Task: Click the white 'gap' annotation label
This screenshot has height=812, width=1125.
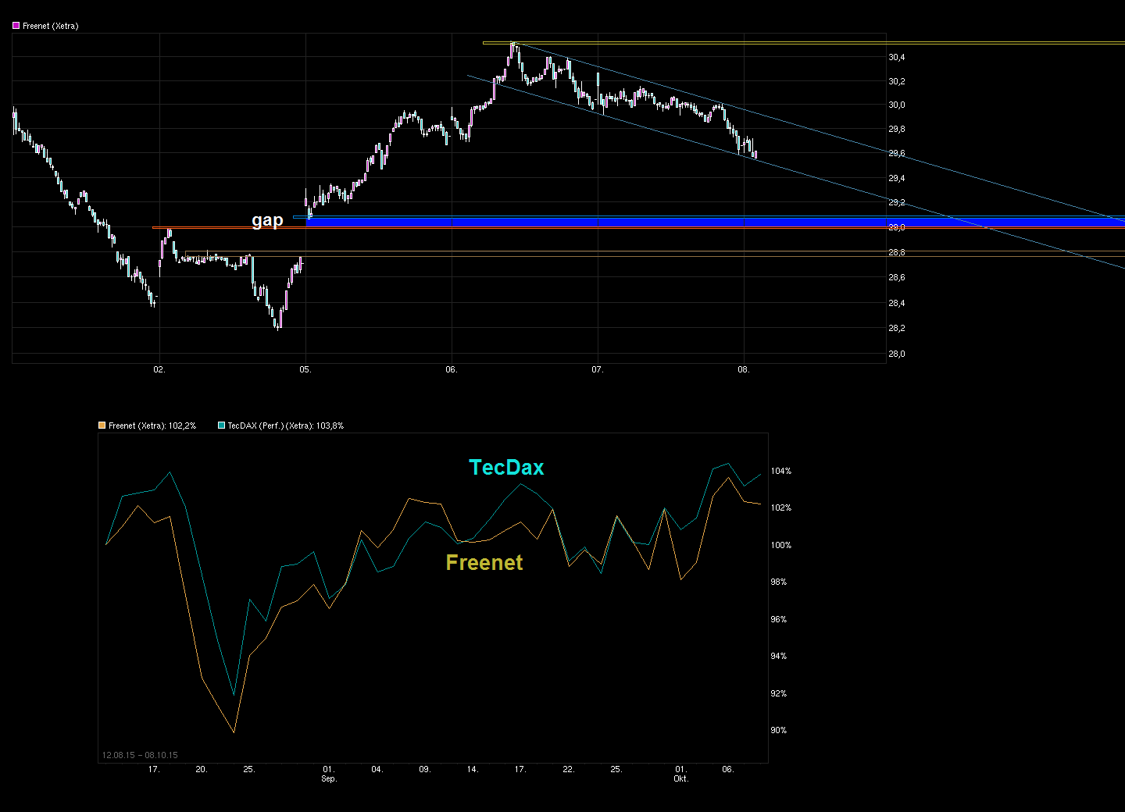Action: click(x=267, y=220)
